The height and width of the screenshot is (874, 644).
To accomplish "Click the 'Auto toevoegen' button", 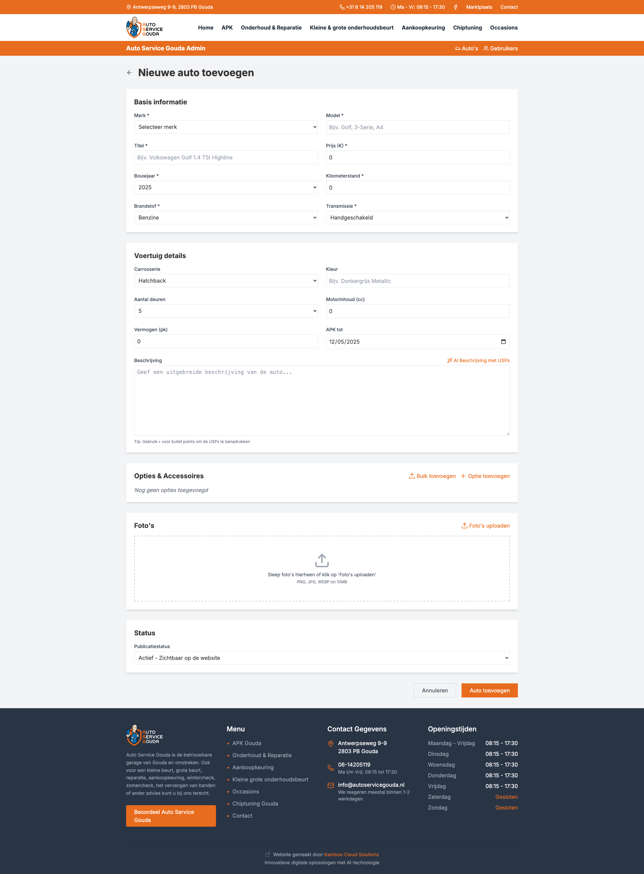I will (x=489, y=690).
